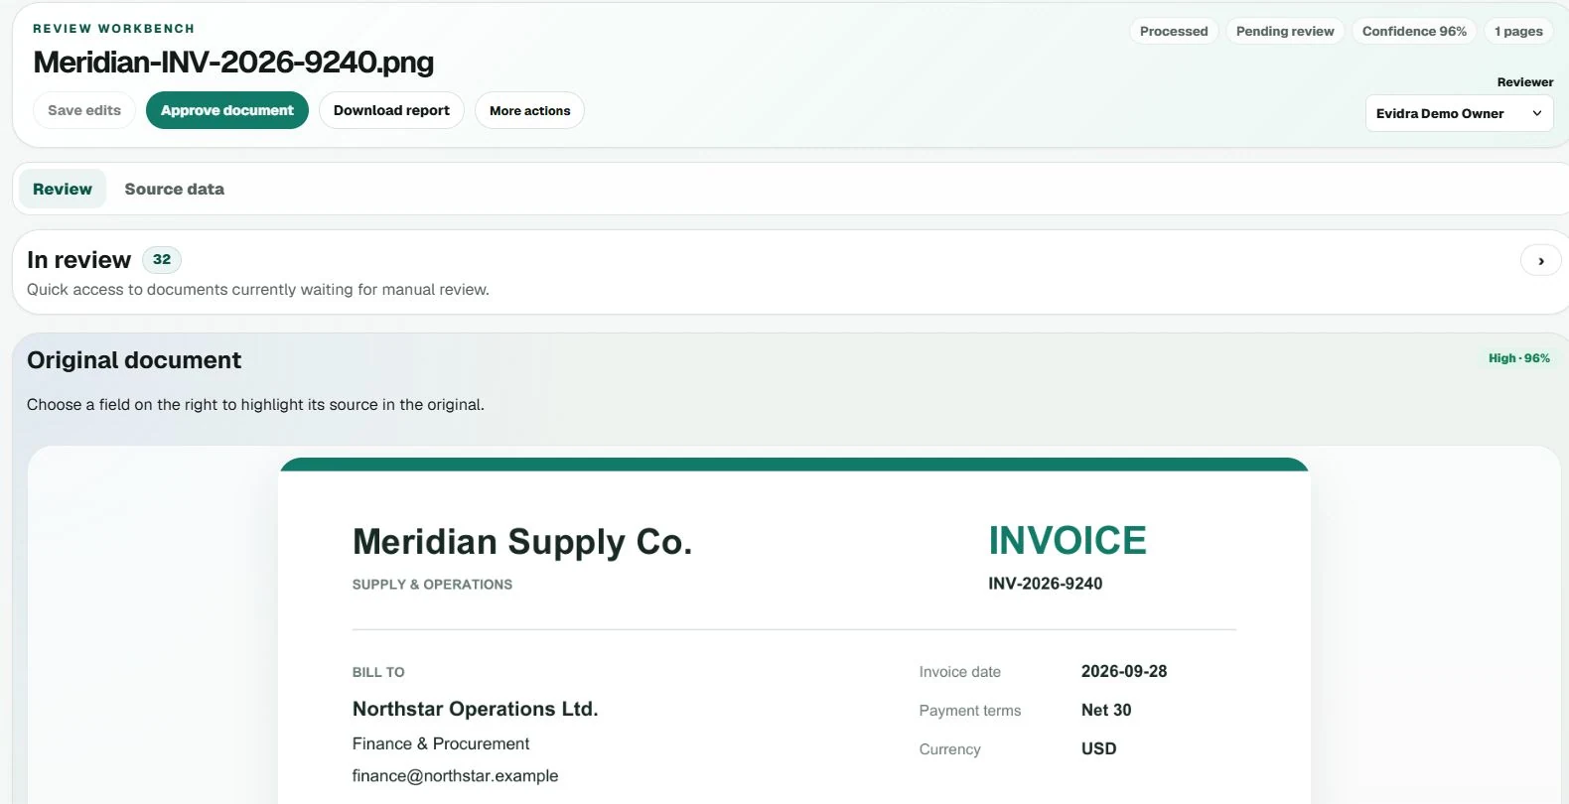The height and width of the screenshot is (804, 1569).
Task: Click the USD currency value
Action: pyautogui.click(x=1098, y=748)
